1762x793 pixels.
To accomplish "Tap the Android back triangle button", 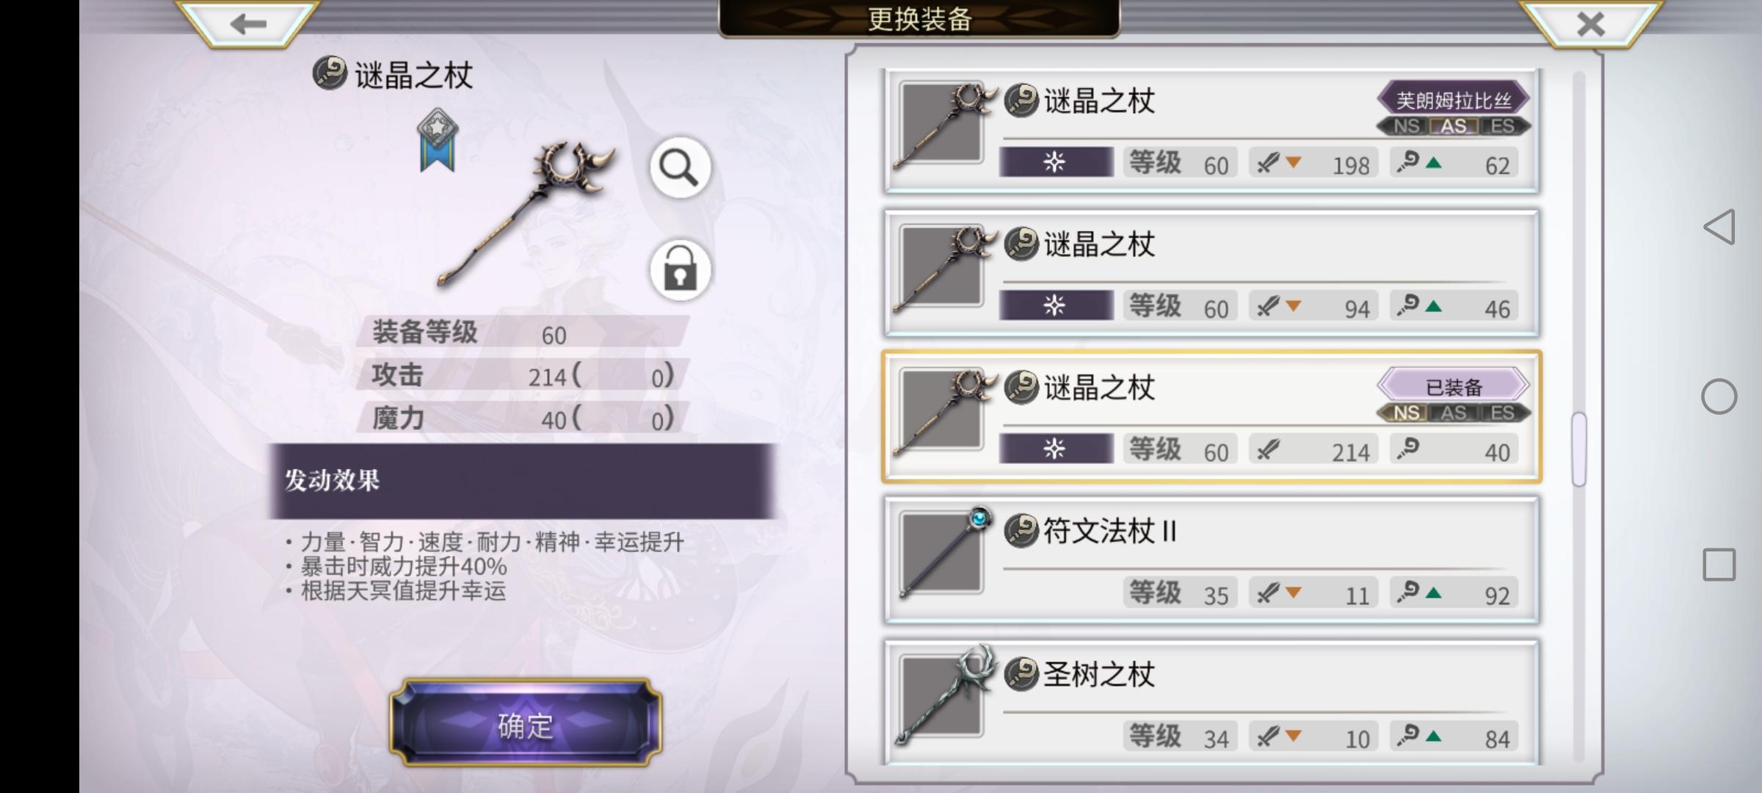I will tap(1719, 227).
